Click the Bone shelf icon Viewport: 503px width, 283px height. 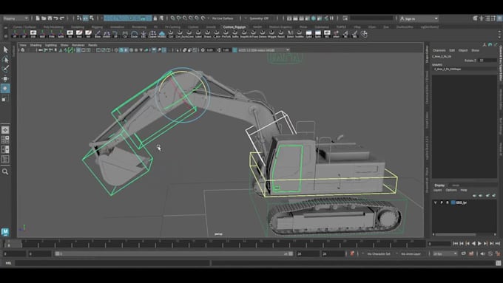98,34
